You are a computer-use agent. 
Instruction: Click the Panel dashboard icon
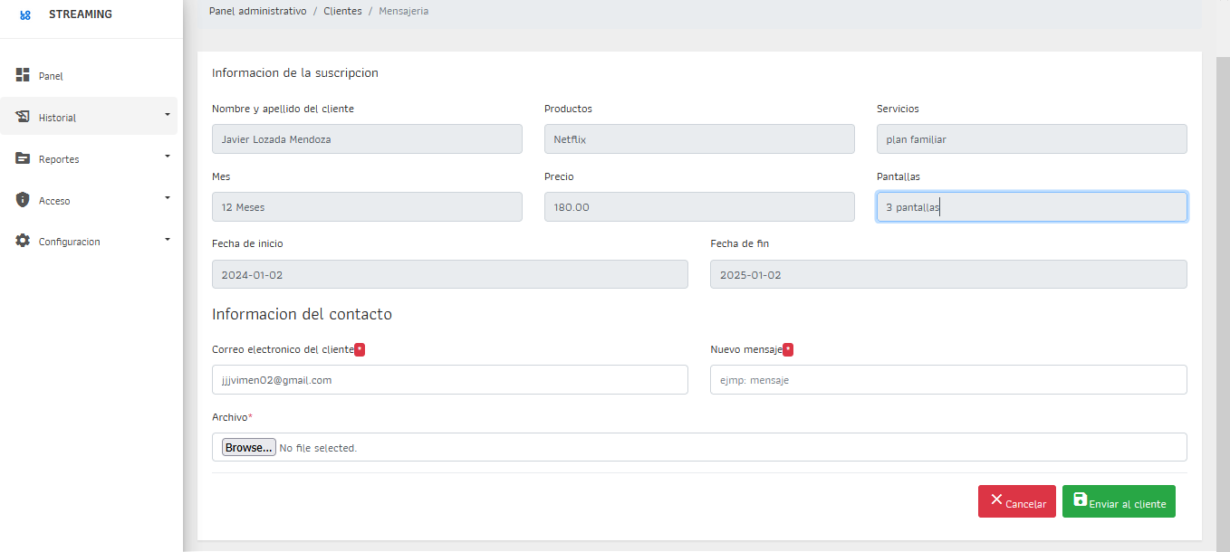coord(24,75)
